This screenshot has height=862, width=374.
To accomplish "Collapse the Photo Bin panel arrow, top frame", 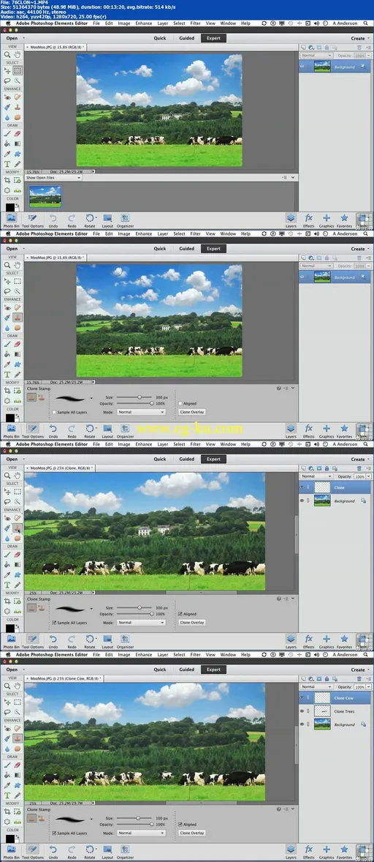I will pos(294,178).
